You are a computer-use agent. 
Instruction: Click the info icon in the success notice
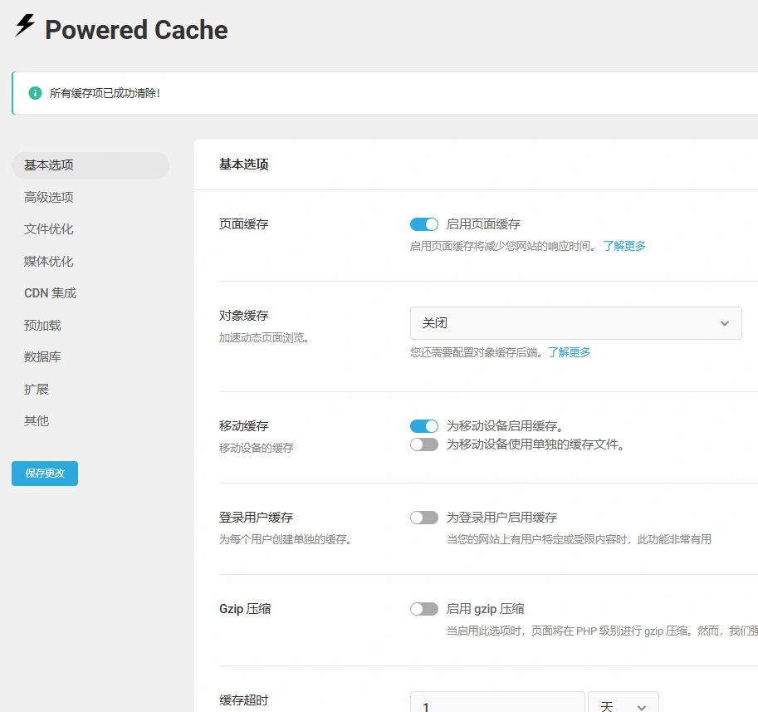34,92
